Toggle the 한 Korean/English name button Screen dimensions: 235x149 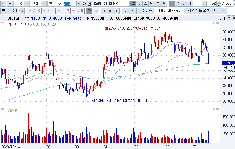(89, 4)
